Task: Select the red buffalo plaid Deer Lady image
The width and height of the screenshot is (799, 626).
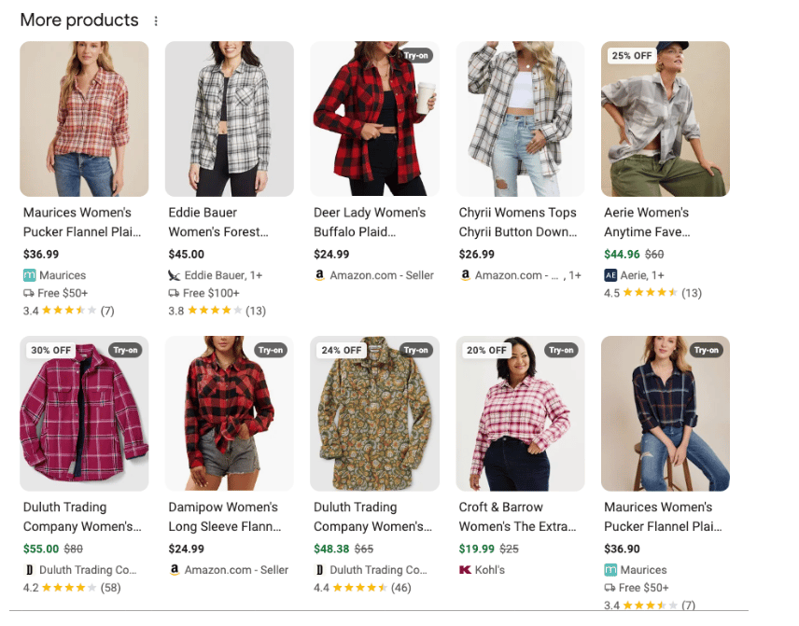Action: click(373, 121)
